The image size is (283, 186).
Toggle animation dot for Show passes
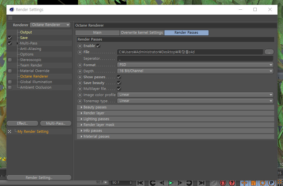pos(80,77)
